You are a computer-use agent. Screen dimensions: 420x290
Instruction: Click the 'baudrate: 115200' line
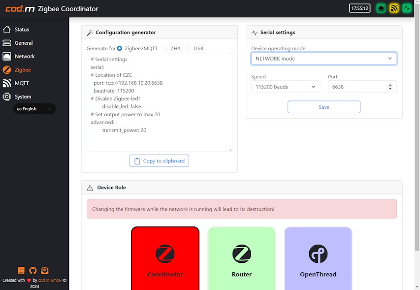pyautogui.click(x=114, y=91)
